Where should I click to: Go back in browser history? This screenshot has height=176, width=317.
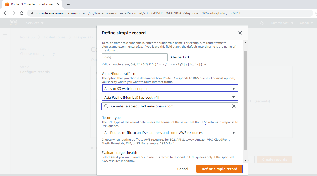(x=6, y=13)
